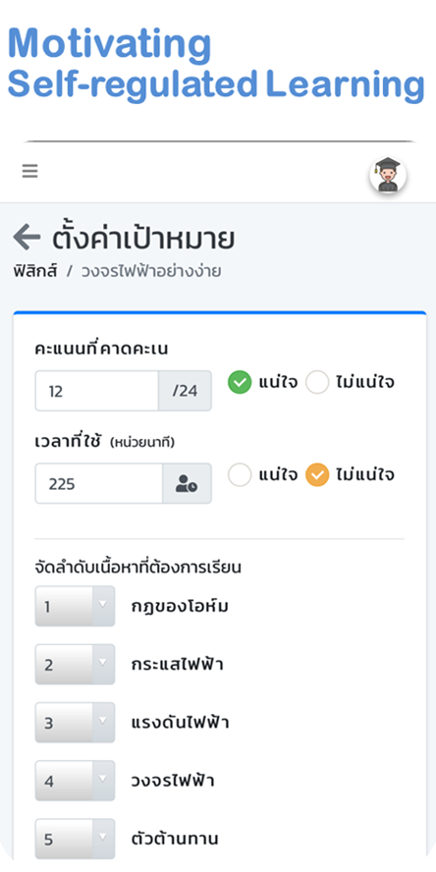
Task: Open the graduate user avatar
Action: (388, 175)
